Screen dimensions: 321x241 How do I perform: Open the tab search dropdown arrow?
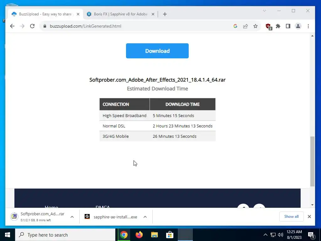point(265,11)
